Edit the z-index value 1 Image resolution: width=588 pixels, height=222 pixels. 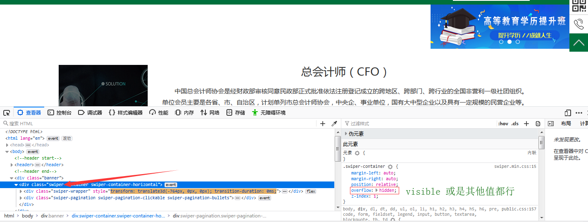click(374, 196)
